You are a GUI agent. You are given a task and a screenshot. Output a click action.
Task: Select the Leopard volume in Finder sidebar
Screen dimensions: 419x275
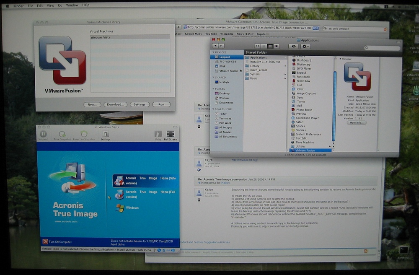[227, 57]
